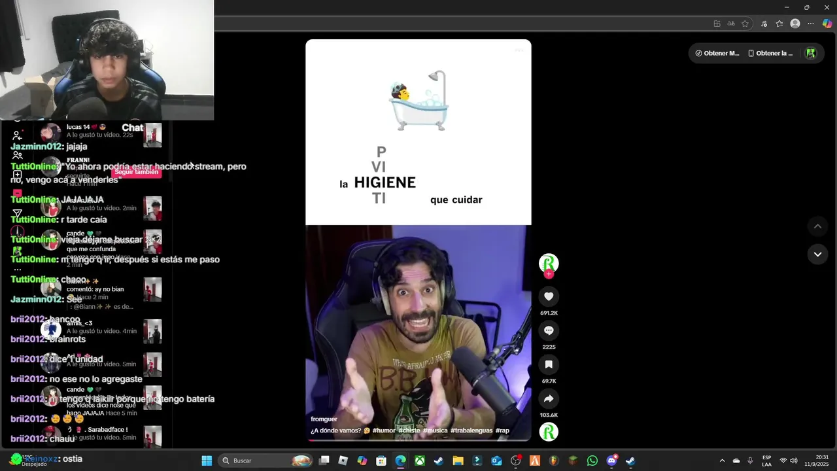The width and height of the screenshot is (837, 471).
Task: Click the 69.7K saves count
Action: click(549, 381)
